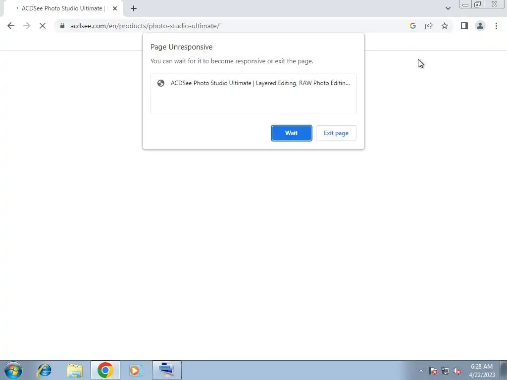Toggle the Chrome side panel icon
507x380 pixels.
[x=464, y=26]
